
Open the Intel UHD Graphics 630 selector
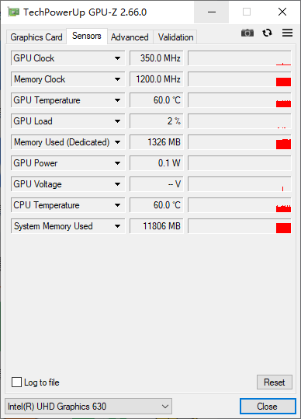point(88,407)
